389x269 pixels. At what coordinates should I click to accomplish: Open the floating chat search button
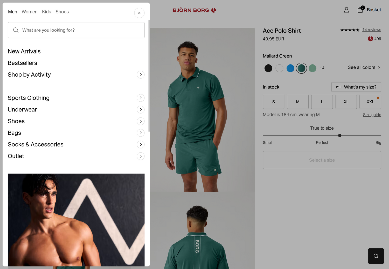point(376,256)
